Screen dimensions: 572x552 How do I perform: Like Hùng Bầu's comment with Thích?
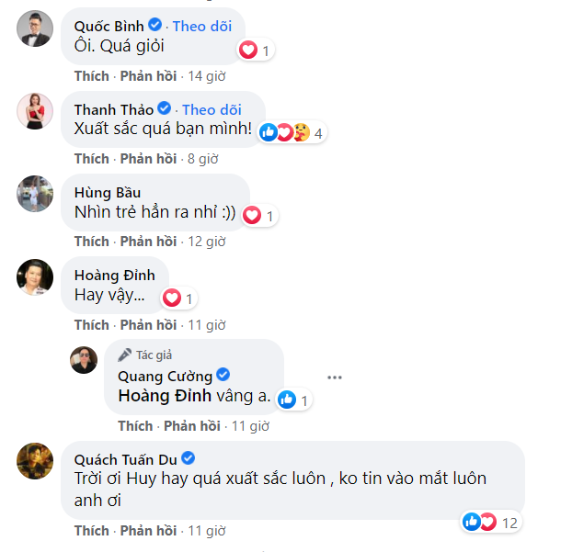91,242
